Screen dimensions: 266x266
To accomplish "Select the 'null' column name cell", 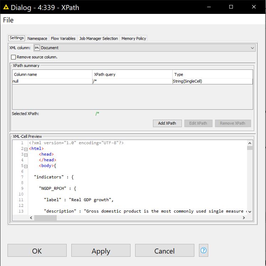I will click(52, 81).
